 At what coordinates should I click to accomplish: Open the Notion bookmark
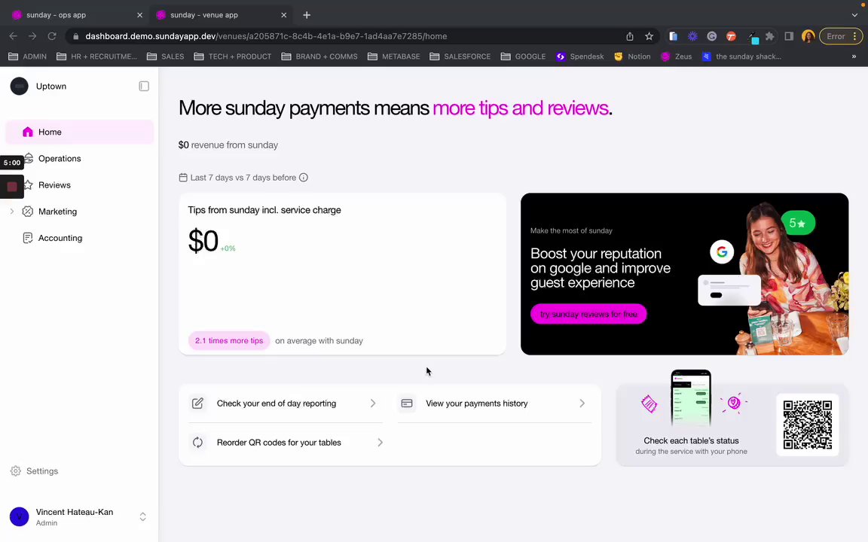click(632, 56)
